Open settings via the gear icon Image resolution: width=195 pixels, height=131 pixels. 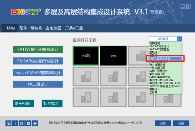(28, 123)
